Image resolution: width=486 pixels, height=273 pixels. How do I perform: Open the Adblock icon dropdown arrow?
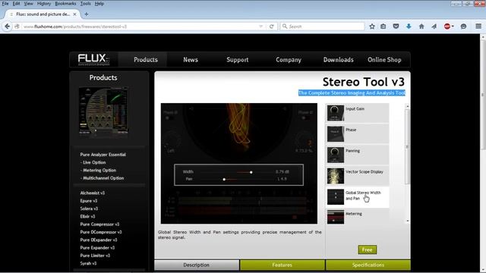pyautogui.click(x=453, y=27)
